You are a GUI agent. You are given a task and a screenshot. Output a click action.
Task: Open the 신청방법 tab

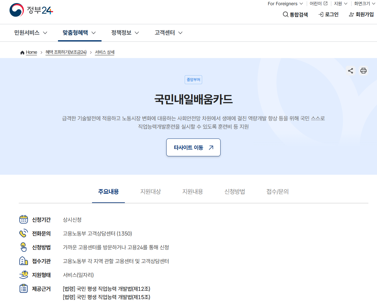235,192
